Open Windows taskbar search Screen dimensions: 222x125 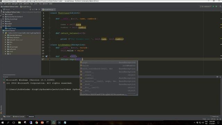(8, 123)
